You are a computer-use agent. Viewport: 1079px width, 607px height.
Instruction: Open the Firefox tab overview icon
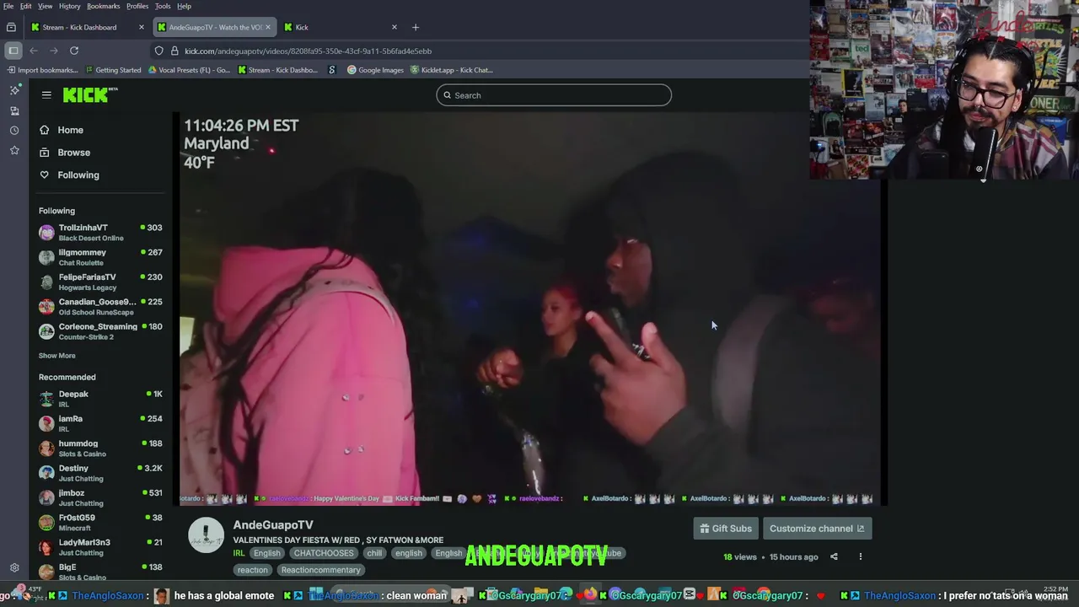point(11,27)
